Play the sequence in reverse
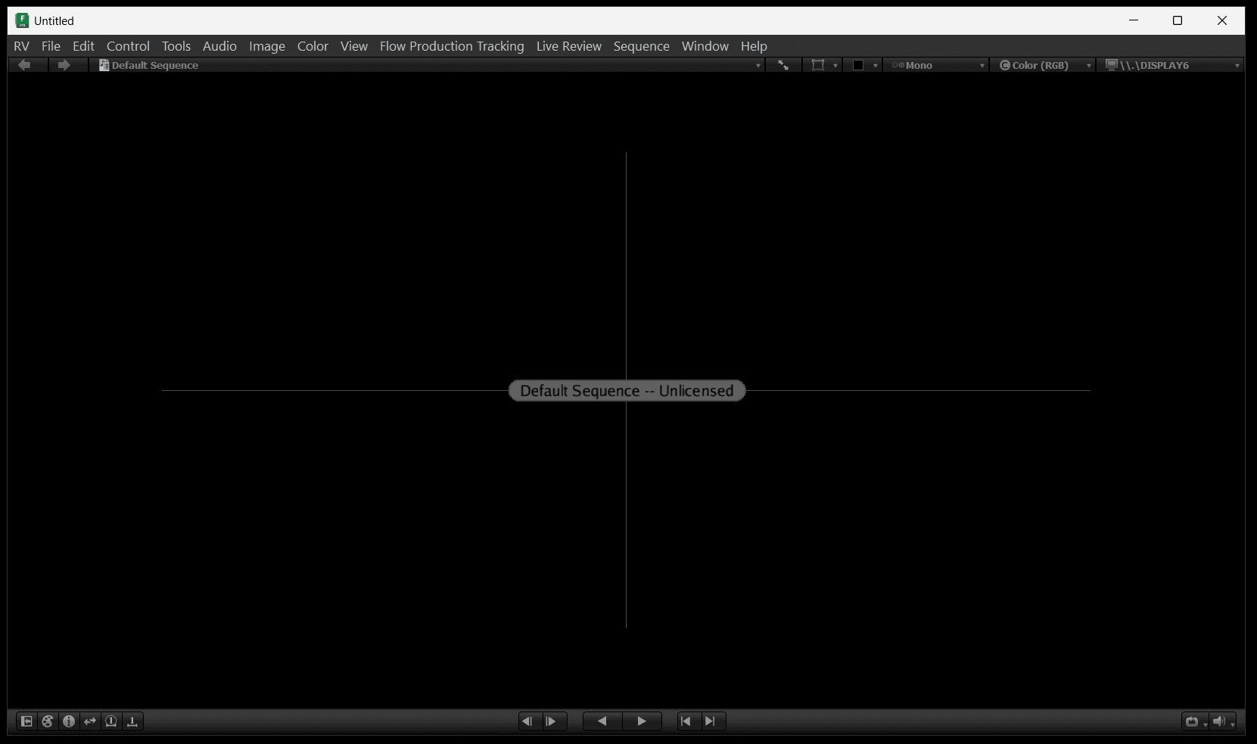 [602, 721]
